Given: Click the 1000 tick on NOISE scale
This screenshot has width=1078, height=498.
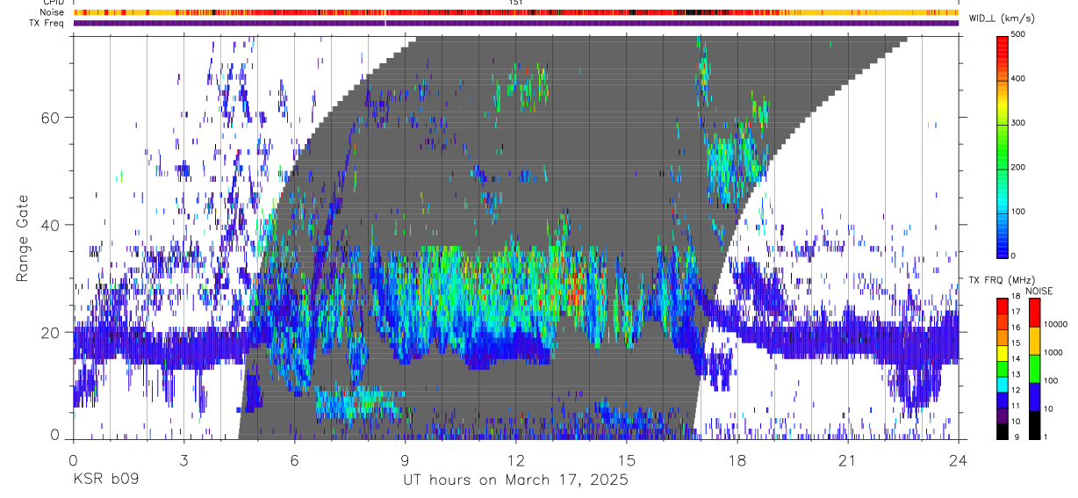Looking at the screenshot, I should tap(1054, 352).
